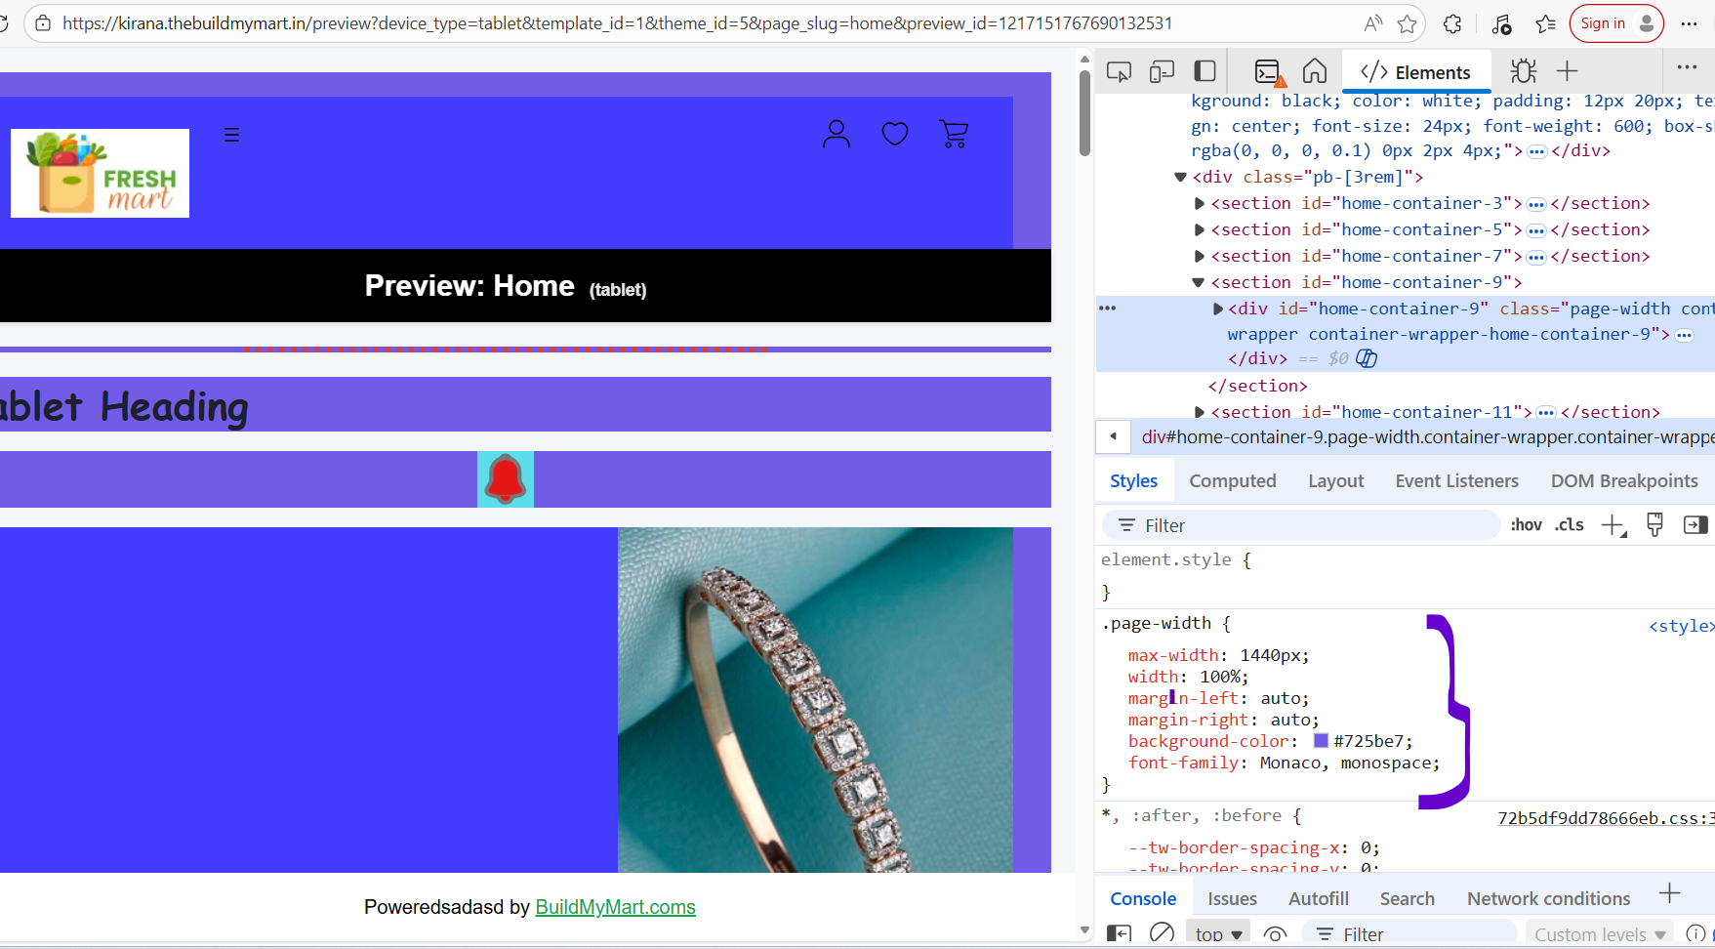Select the Network conditions drawer tab

point(1548,898)
